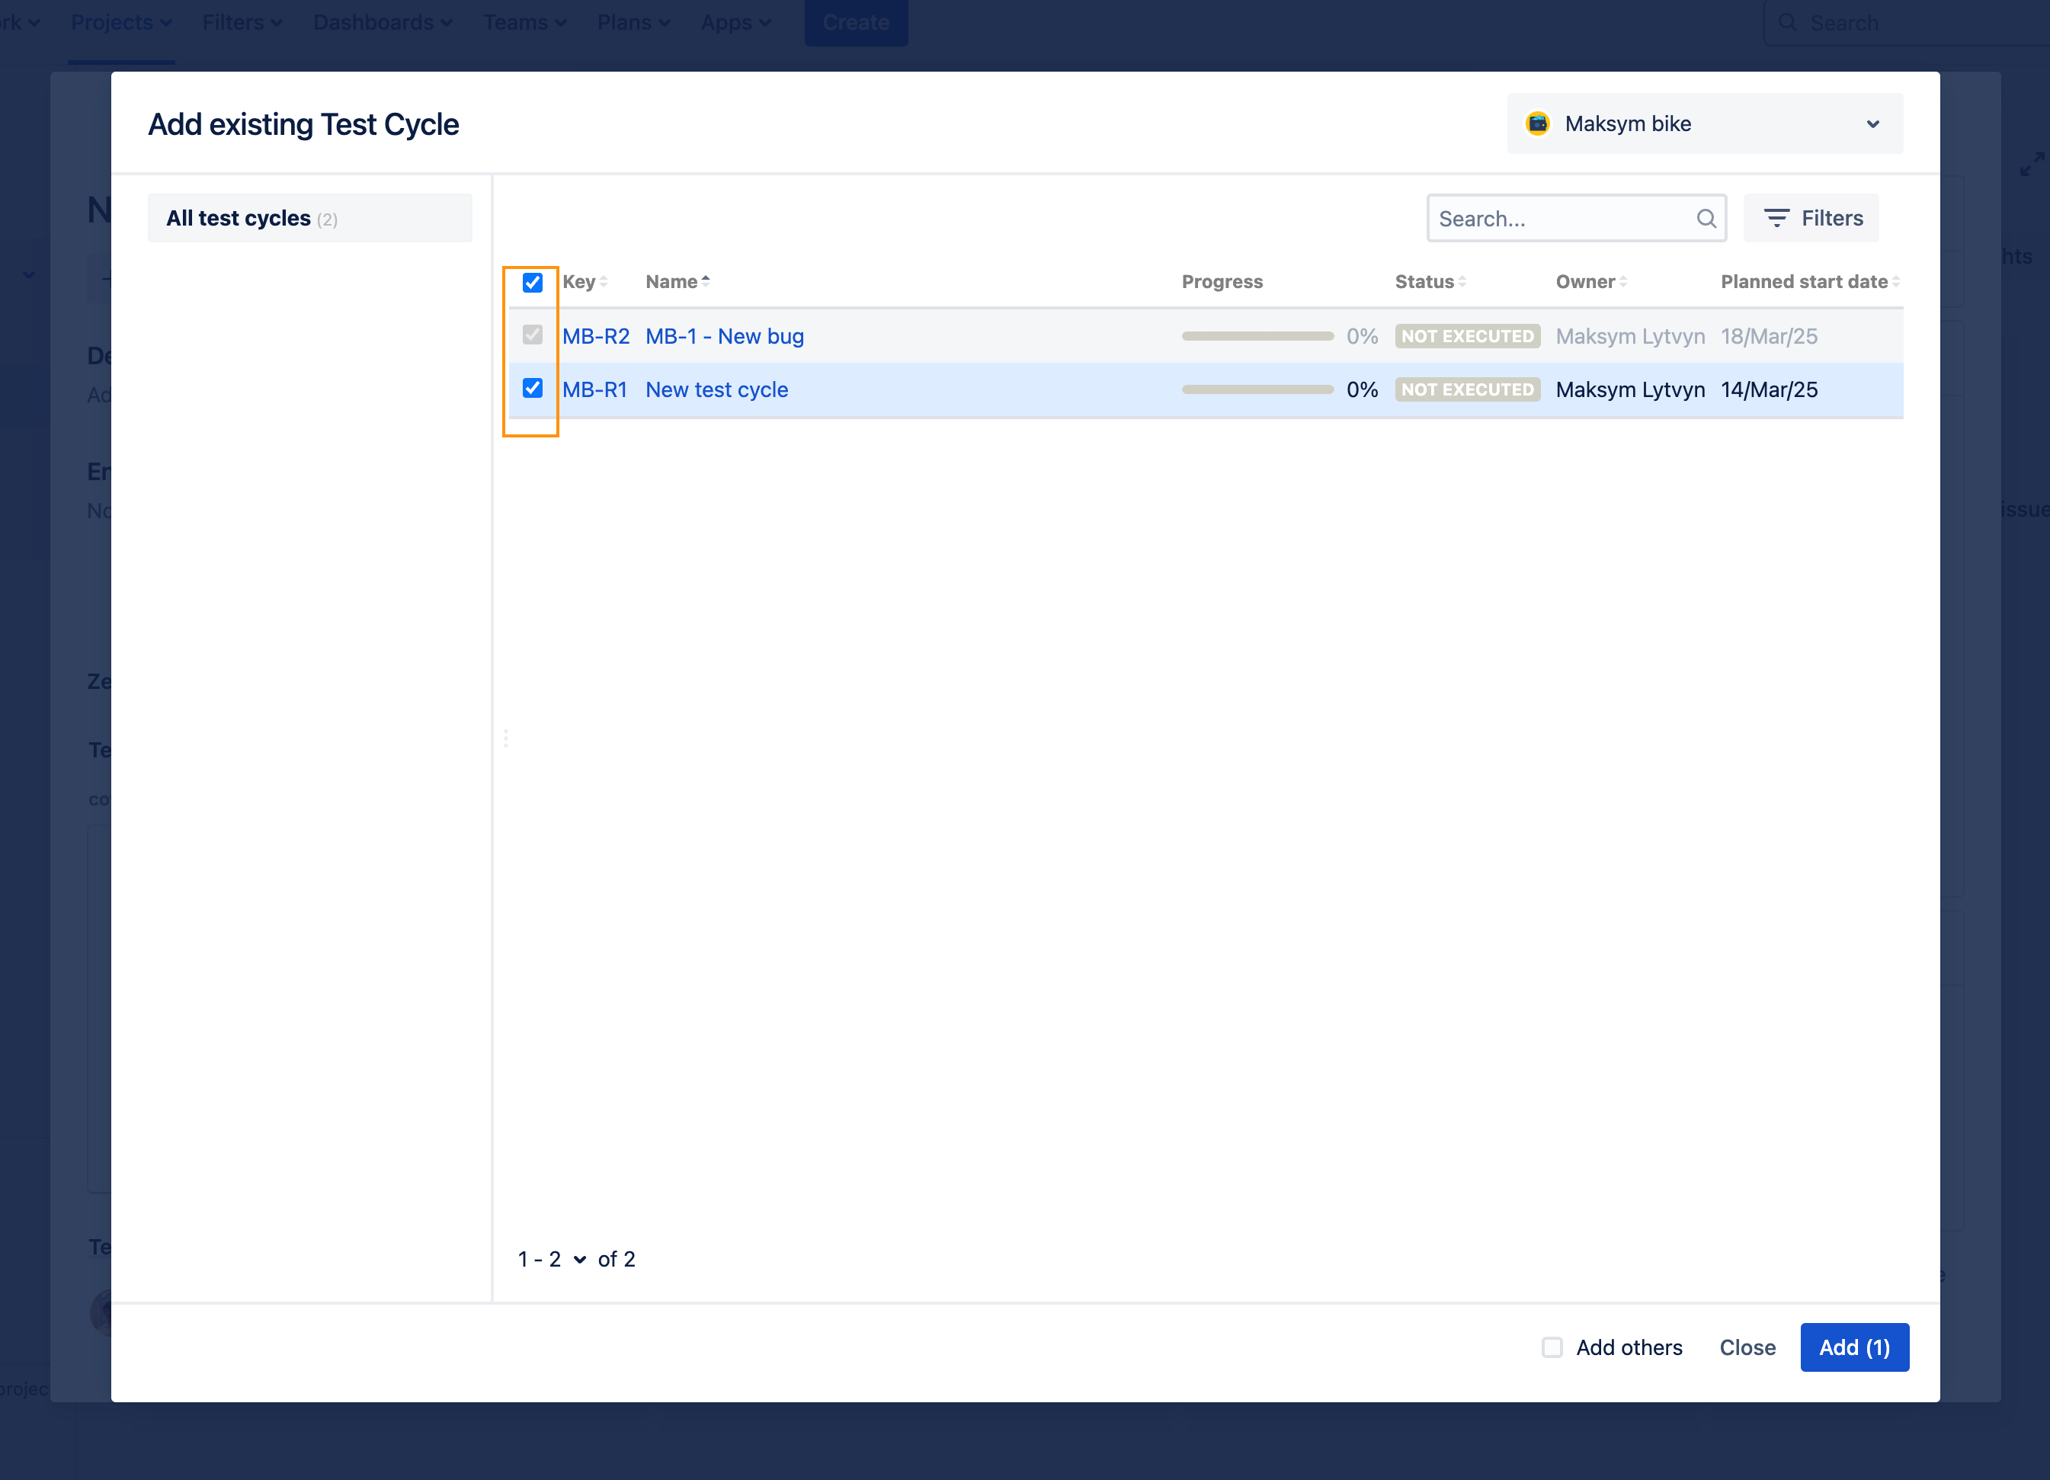Open the MB-R2 test cycle link
The height and width of the screenshot is (1480, 2050).
(596, 336)
